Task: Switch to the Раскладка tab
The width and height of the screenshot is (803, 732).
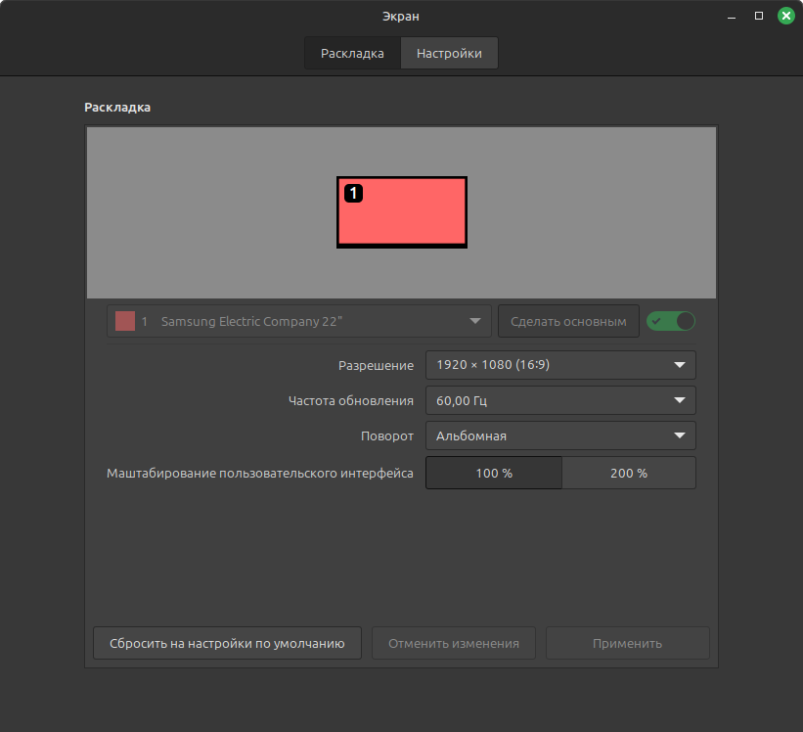Action: 352,53
